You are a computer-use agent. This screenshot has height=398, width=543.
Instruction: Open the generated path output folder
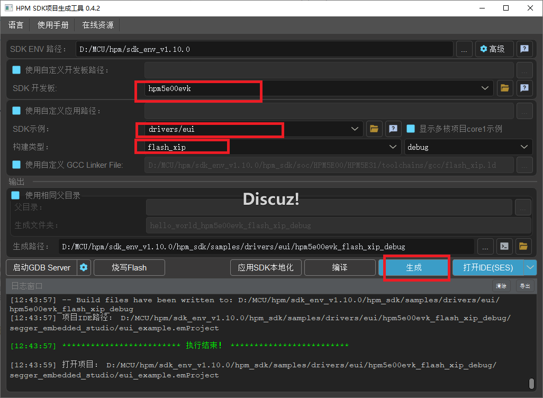(523, 246)
